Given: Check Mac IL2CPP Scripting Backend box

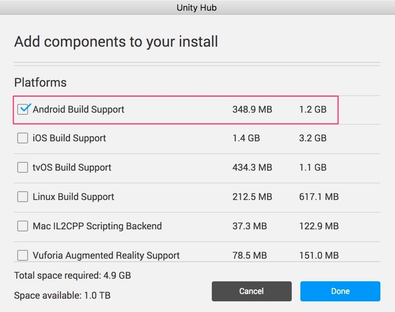Looking at the screenshot, I should (23, 226).
